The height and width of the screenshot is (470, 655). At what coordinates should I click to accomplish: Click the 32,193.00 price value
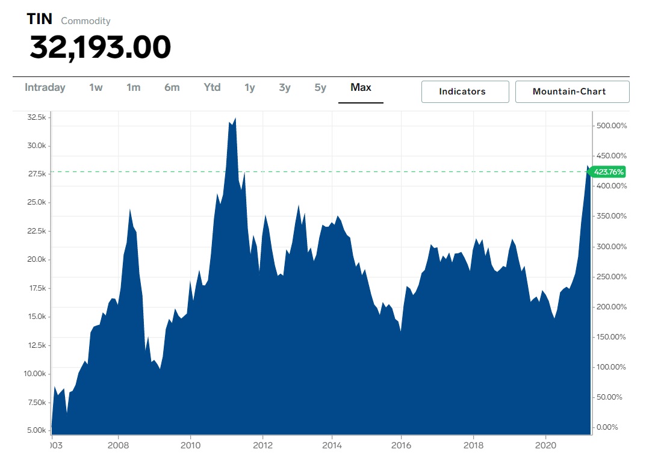101,47
